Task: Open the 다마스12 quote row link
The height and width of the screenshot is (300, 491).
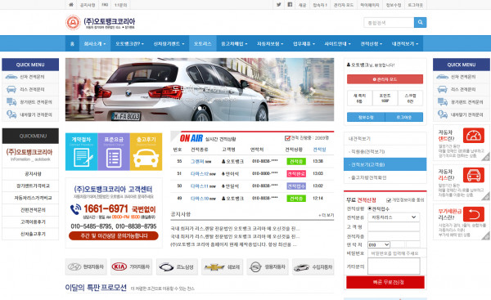Action: pos(200,173)
